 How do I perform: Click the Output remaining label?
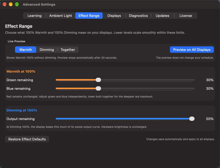point(20,119)
